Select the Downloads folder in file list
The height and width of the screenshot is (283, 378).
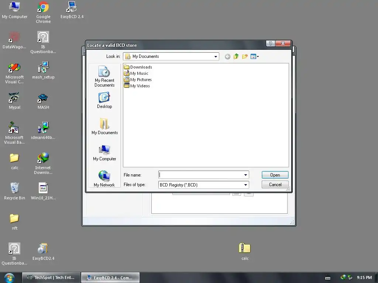click(138, 67)
